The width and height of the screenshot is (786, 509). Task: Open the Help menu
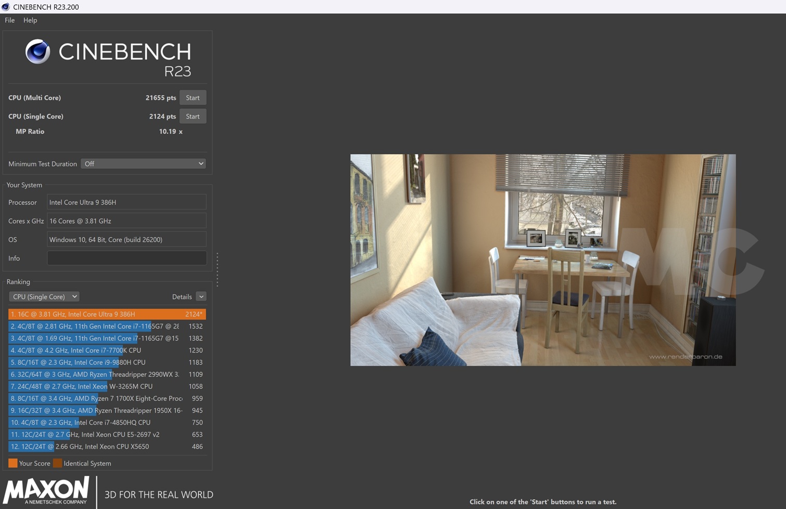pyautogui.click(x=30, y=20)
